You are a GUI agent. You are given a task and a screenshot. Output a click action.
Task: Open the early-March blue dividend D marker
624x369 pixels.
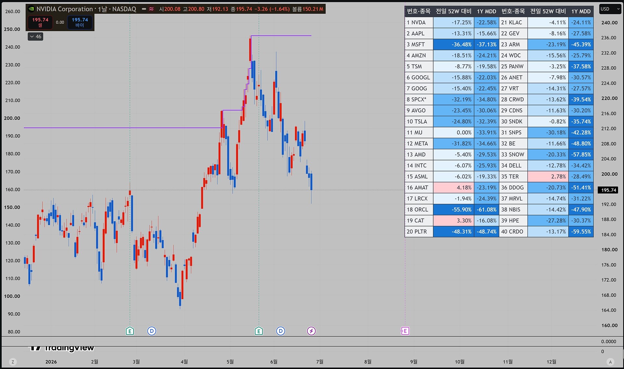pos(152,331)
